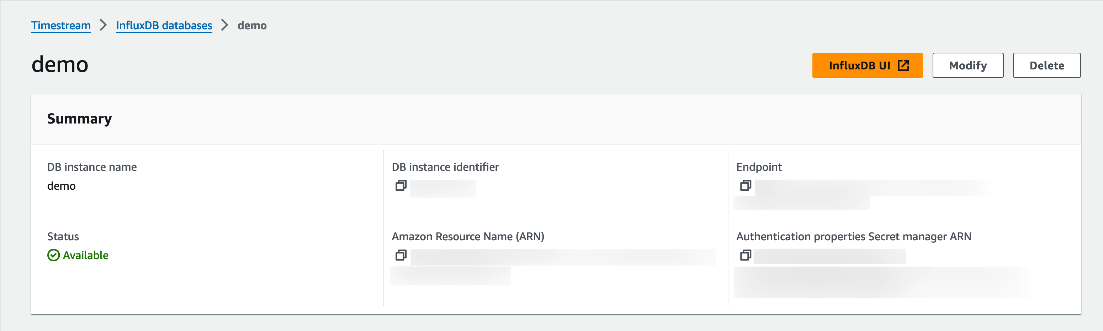
Task: Click the DB instance identifier label
Action: 445,167
